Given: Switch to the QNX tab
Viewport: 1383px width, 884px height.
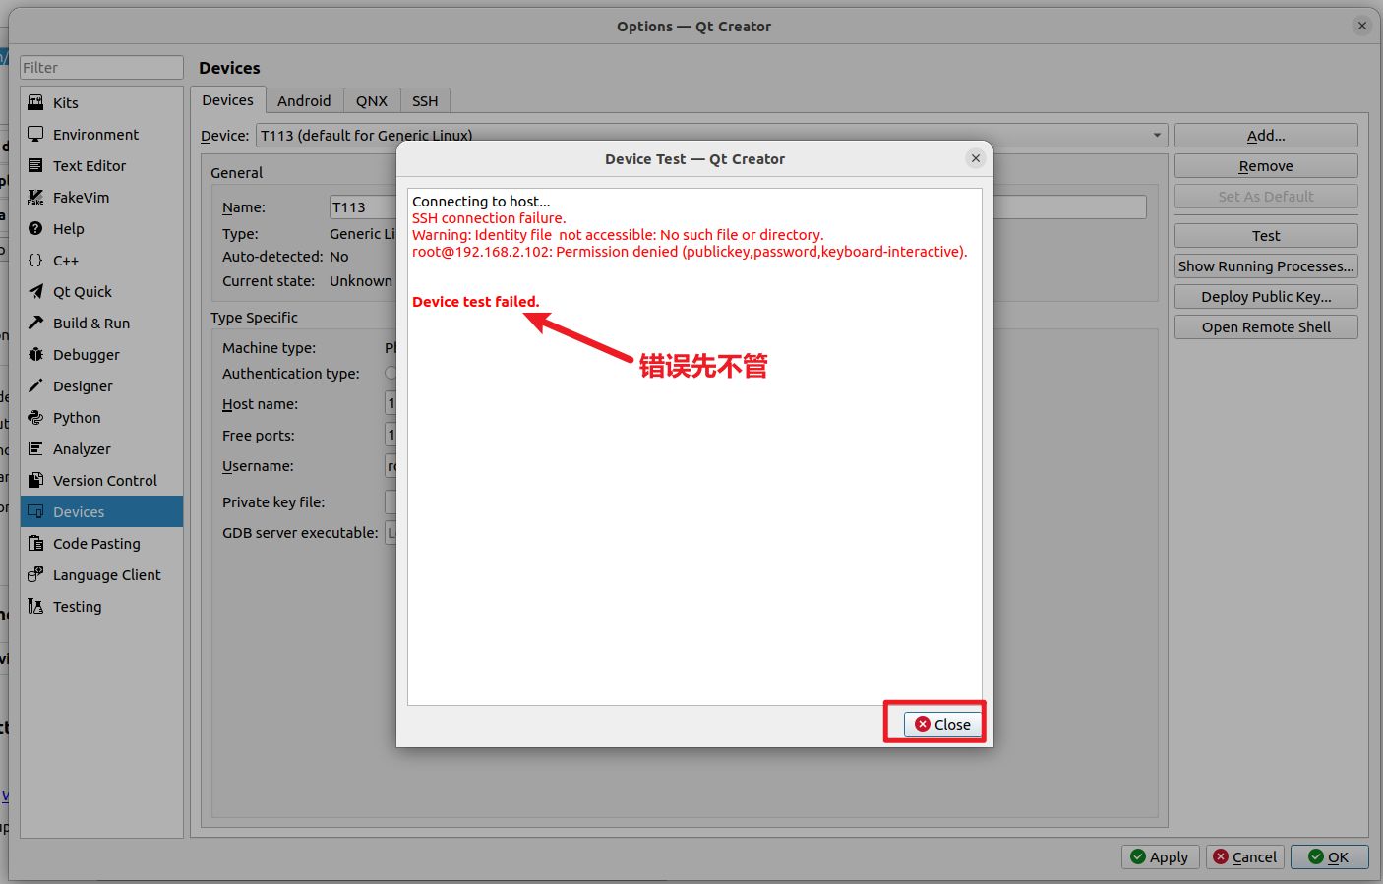Looking at the screenshot, I should [372, 100].
